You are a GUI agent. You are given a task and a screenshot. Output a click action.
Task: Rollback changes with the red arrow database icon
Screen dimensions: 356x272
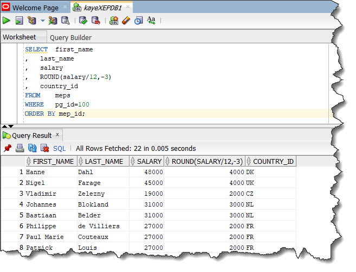[x=96, y=21]
